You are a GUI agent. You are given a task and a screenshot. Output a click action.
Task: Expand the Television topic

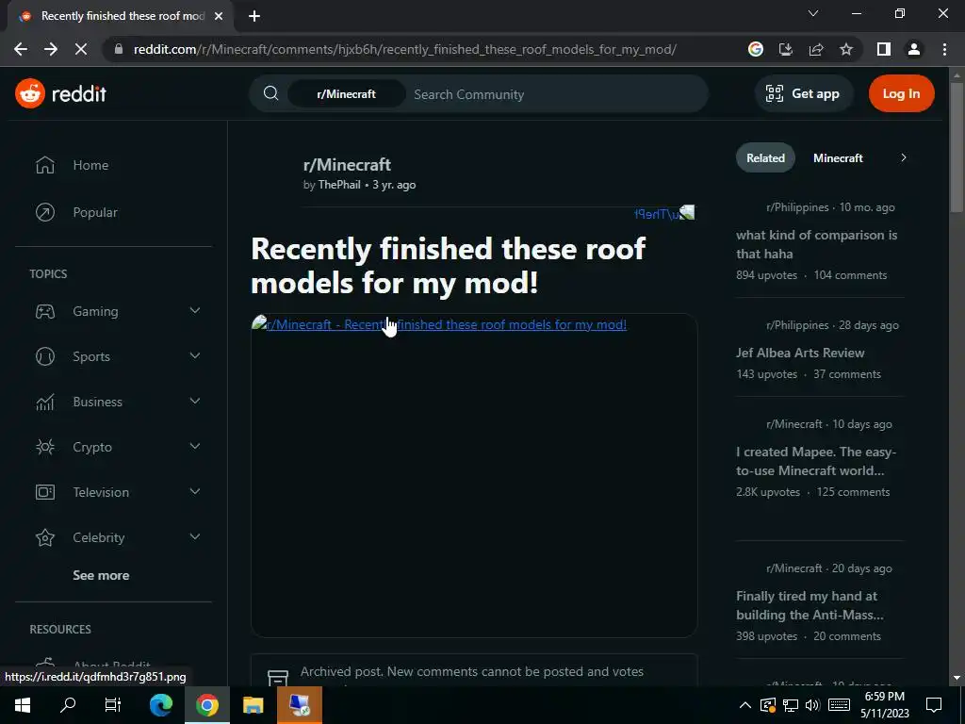tap(194, 492)
